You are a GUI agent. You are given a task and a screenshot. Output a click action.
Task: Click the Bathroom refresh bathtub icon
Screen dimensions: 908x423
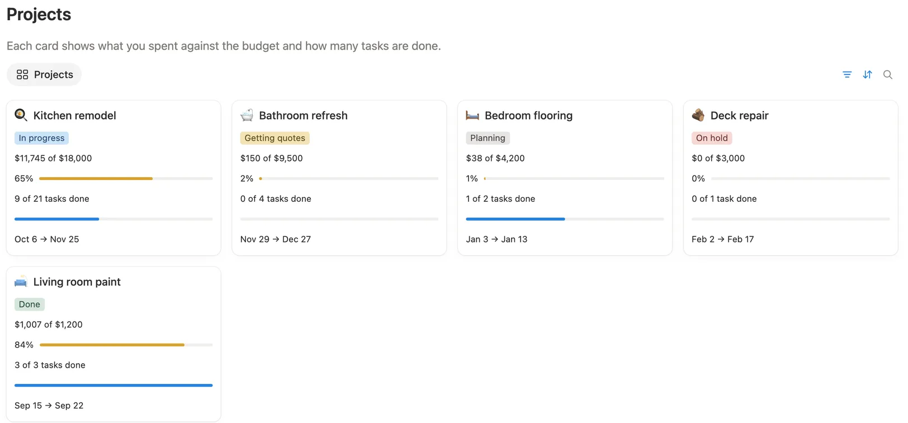coord(247,115)
